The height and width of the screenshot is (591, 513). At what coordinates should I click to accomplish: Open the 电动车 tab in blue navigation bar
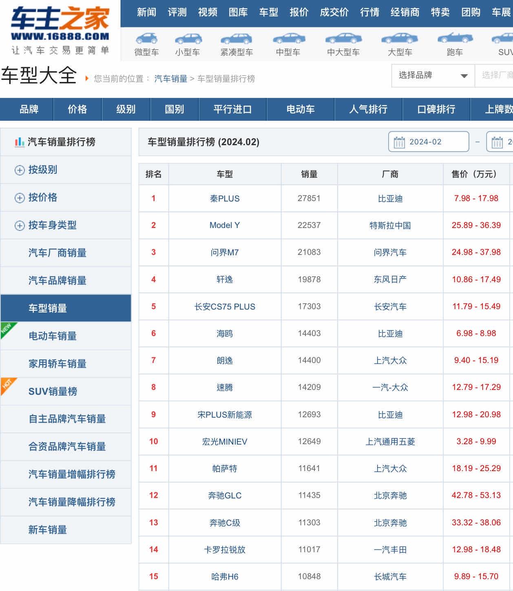pyautogui.click(x=301, y=109)
